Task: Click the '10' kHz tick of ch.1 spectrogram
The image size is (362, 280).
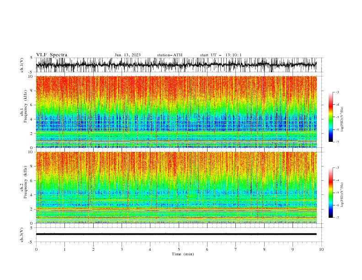Action: click(x=31, y=76)
